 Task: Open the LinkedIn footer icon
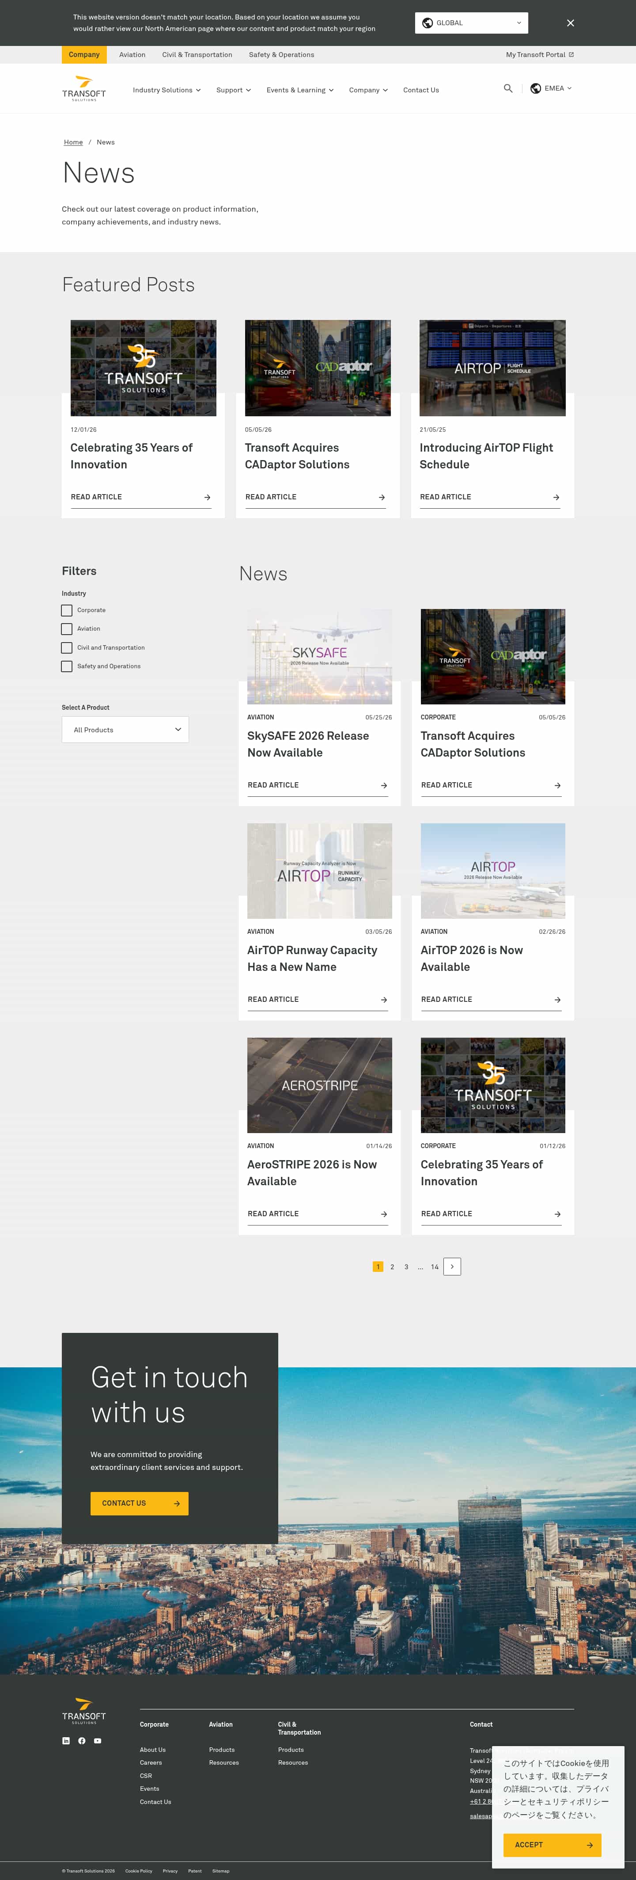(66, 1741)
